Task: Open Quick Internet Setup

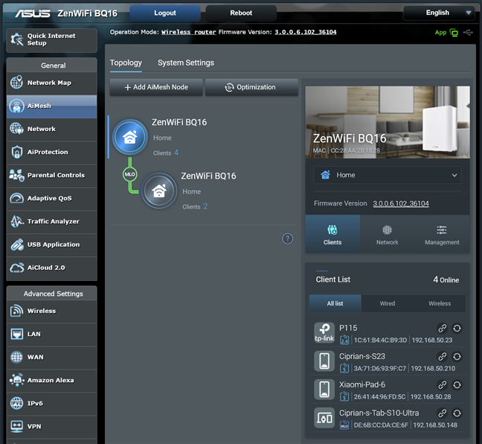Action: (51, 40)
